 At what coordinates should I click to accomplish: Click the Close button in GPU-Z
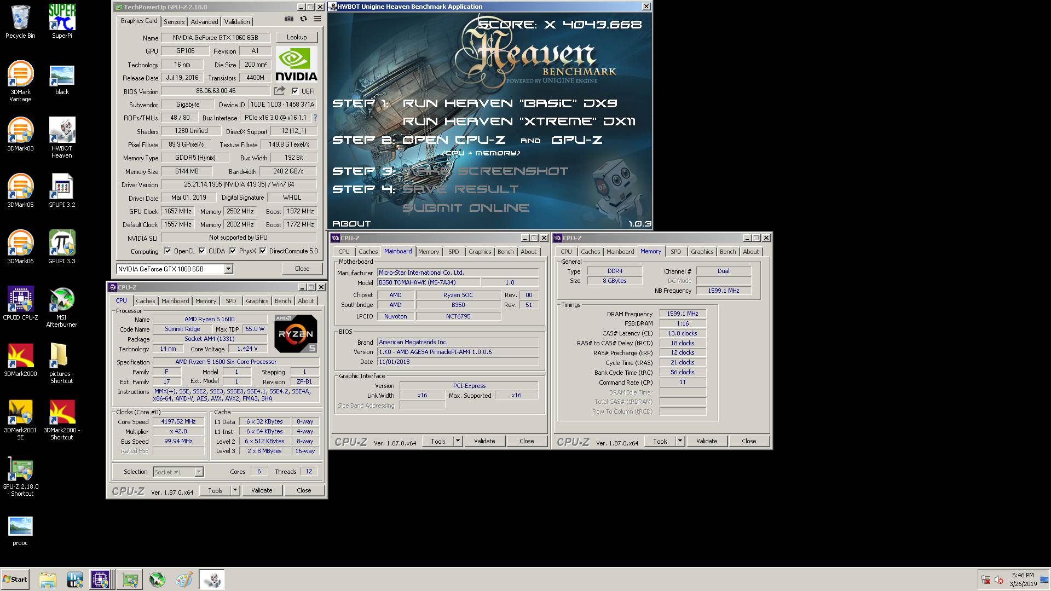pyautogui.click(x=302, y=269)
